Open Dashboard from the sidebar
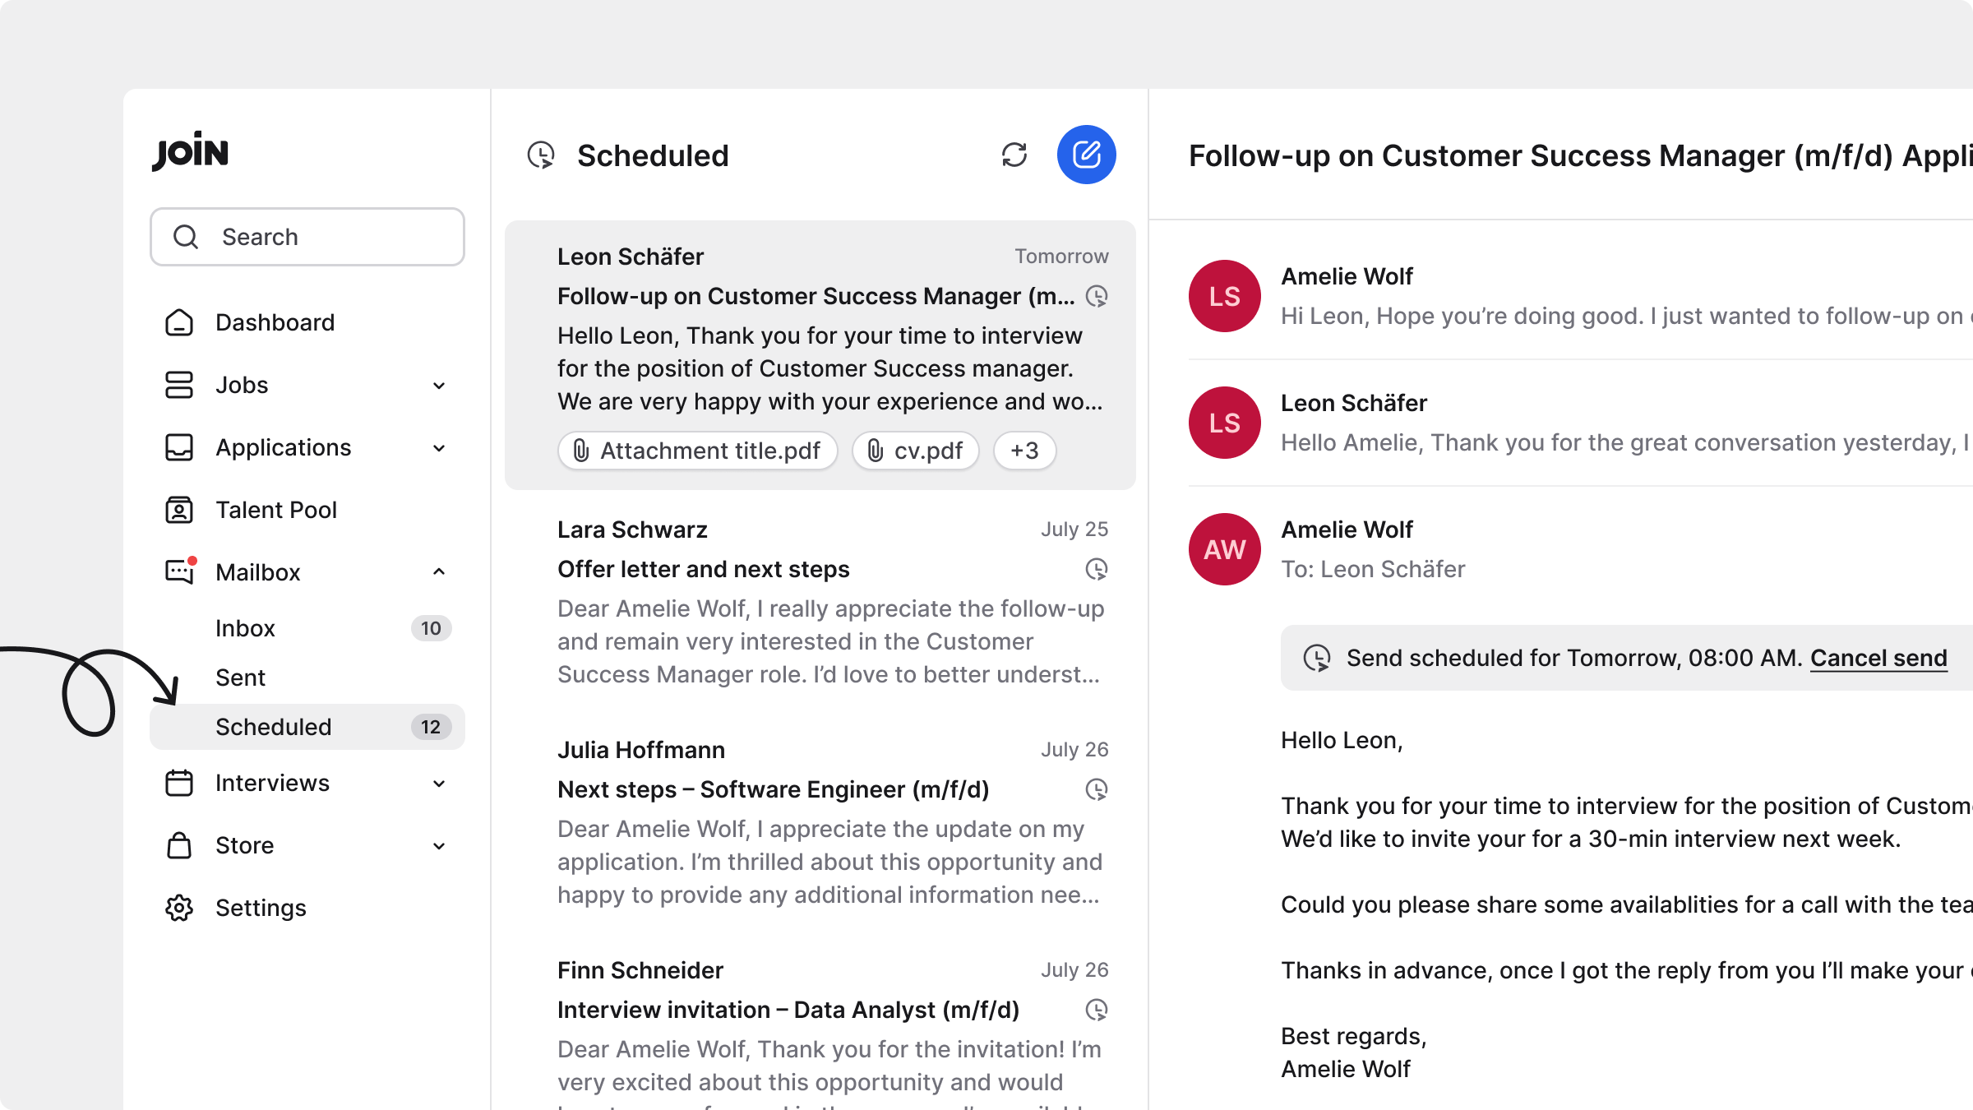 [275, 322]
